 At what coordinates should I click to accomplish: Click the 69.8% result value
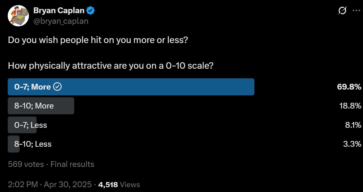[349, 87]
